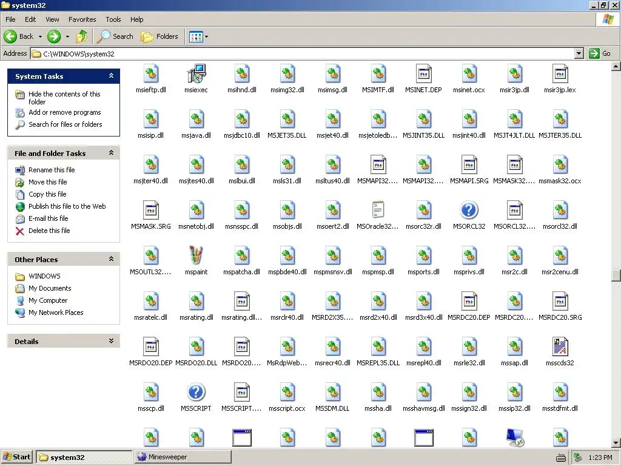The image size is (621, 466).
Task: Select the MSMAPI.SRG file icon
Action: [x=469, y=165]
